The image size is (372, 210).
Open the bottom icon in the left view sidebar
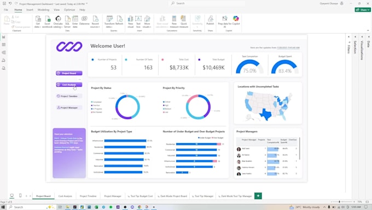tap(4, 68)
